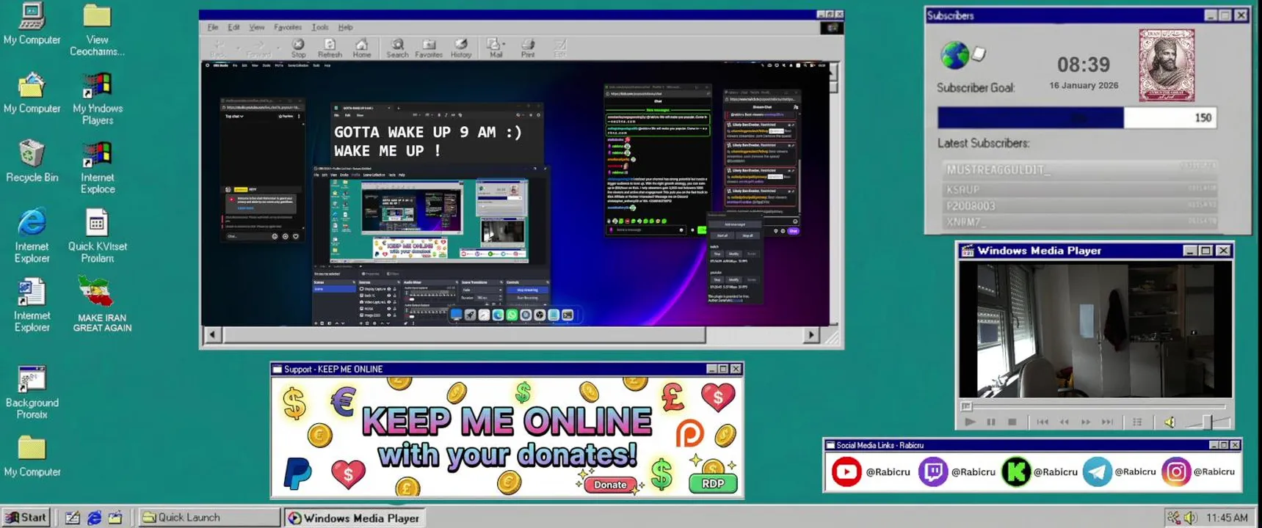Click Next track in Media Player
The image size is (1262, 528).
click(x=1107, y=422)
